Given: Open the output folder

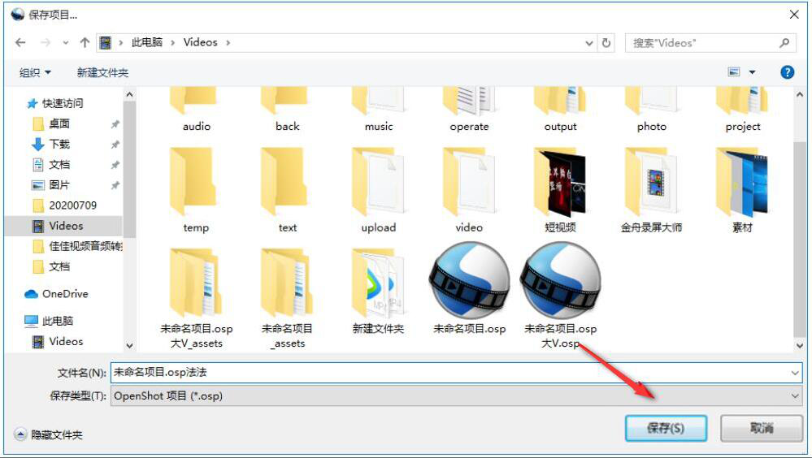Looking at the screenshot, I should pyautogui.click(x=560, y=110).
